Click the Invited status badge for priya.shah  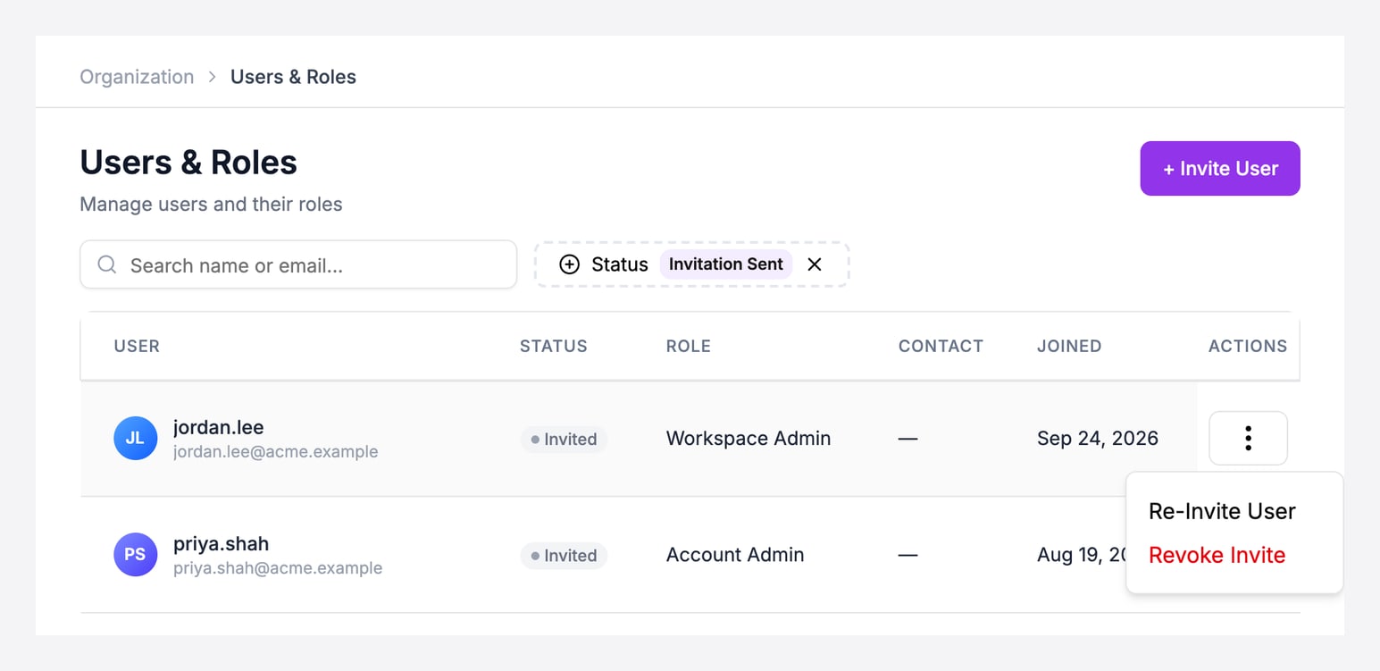[564, 555]
